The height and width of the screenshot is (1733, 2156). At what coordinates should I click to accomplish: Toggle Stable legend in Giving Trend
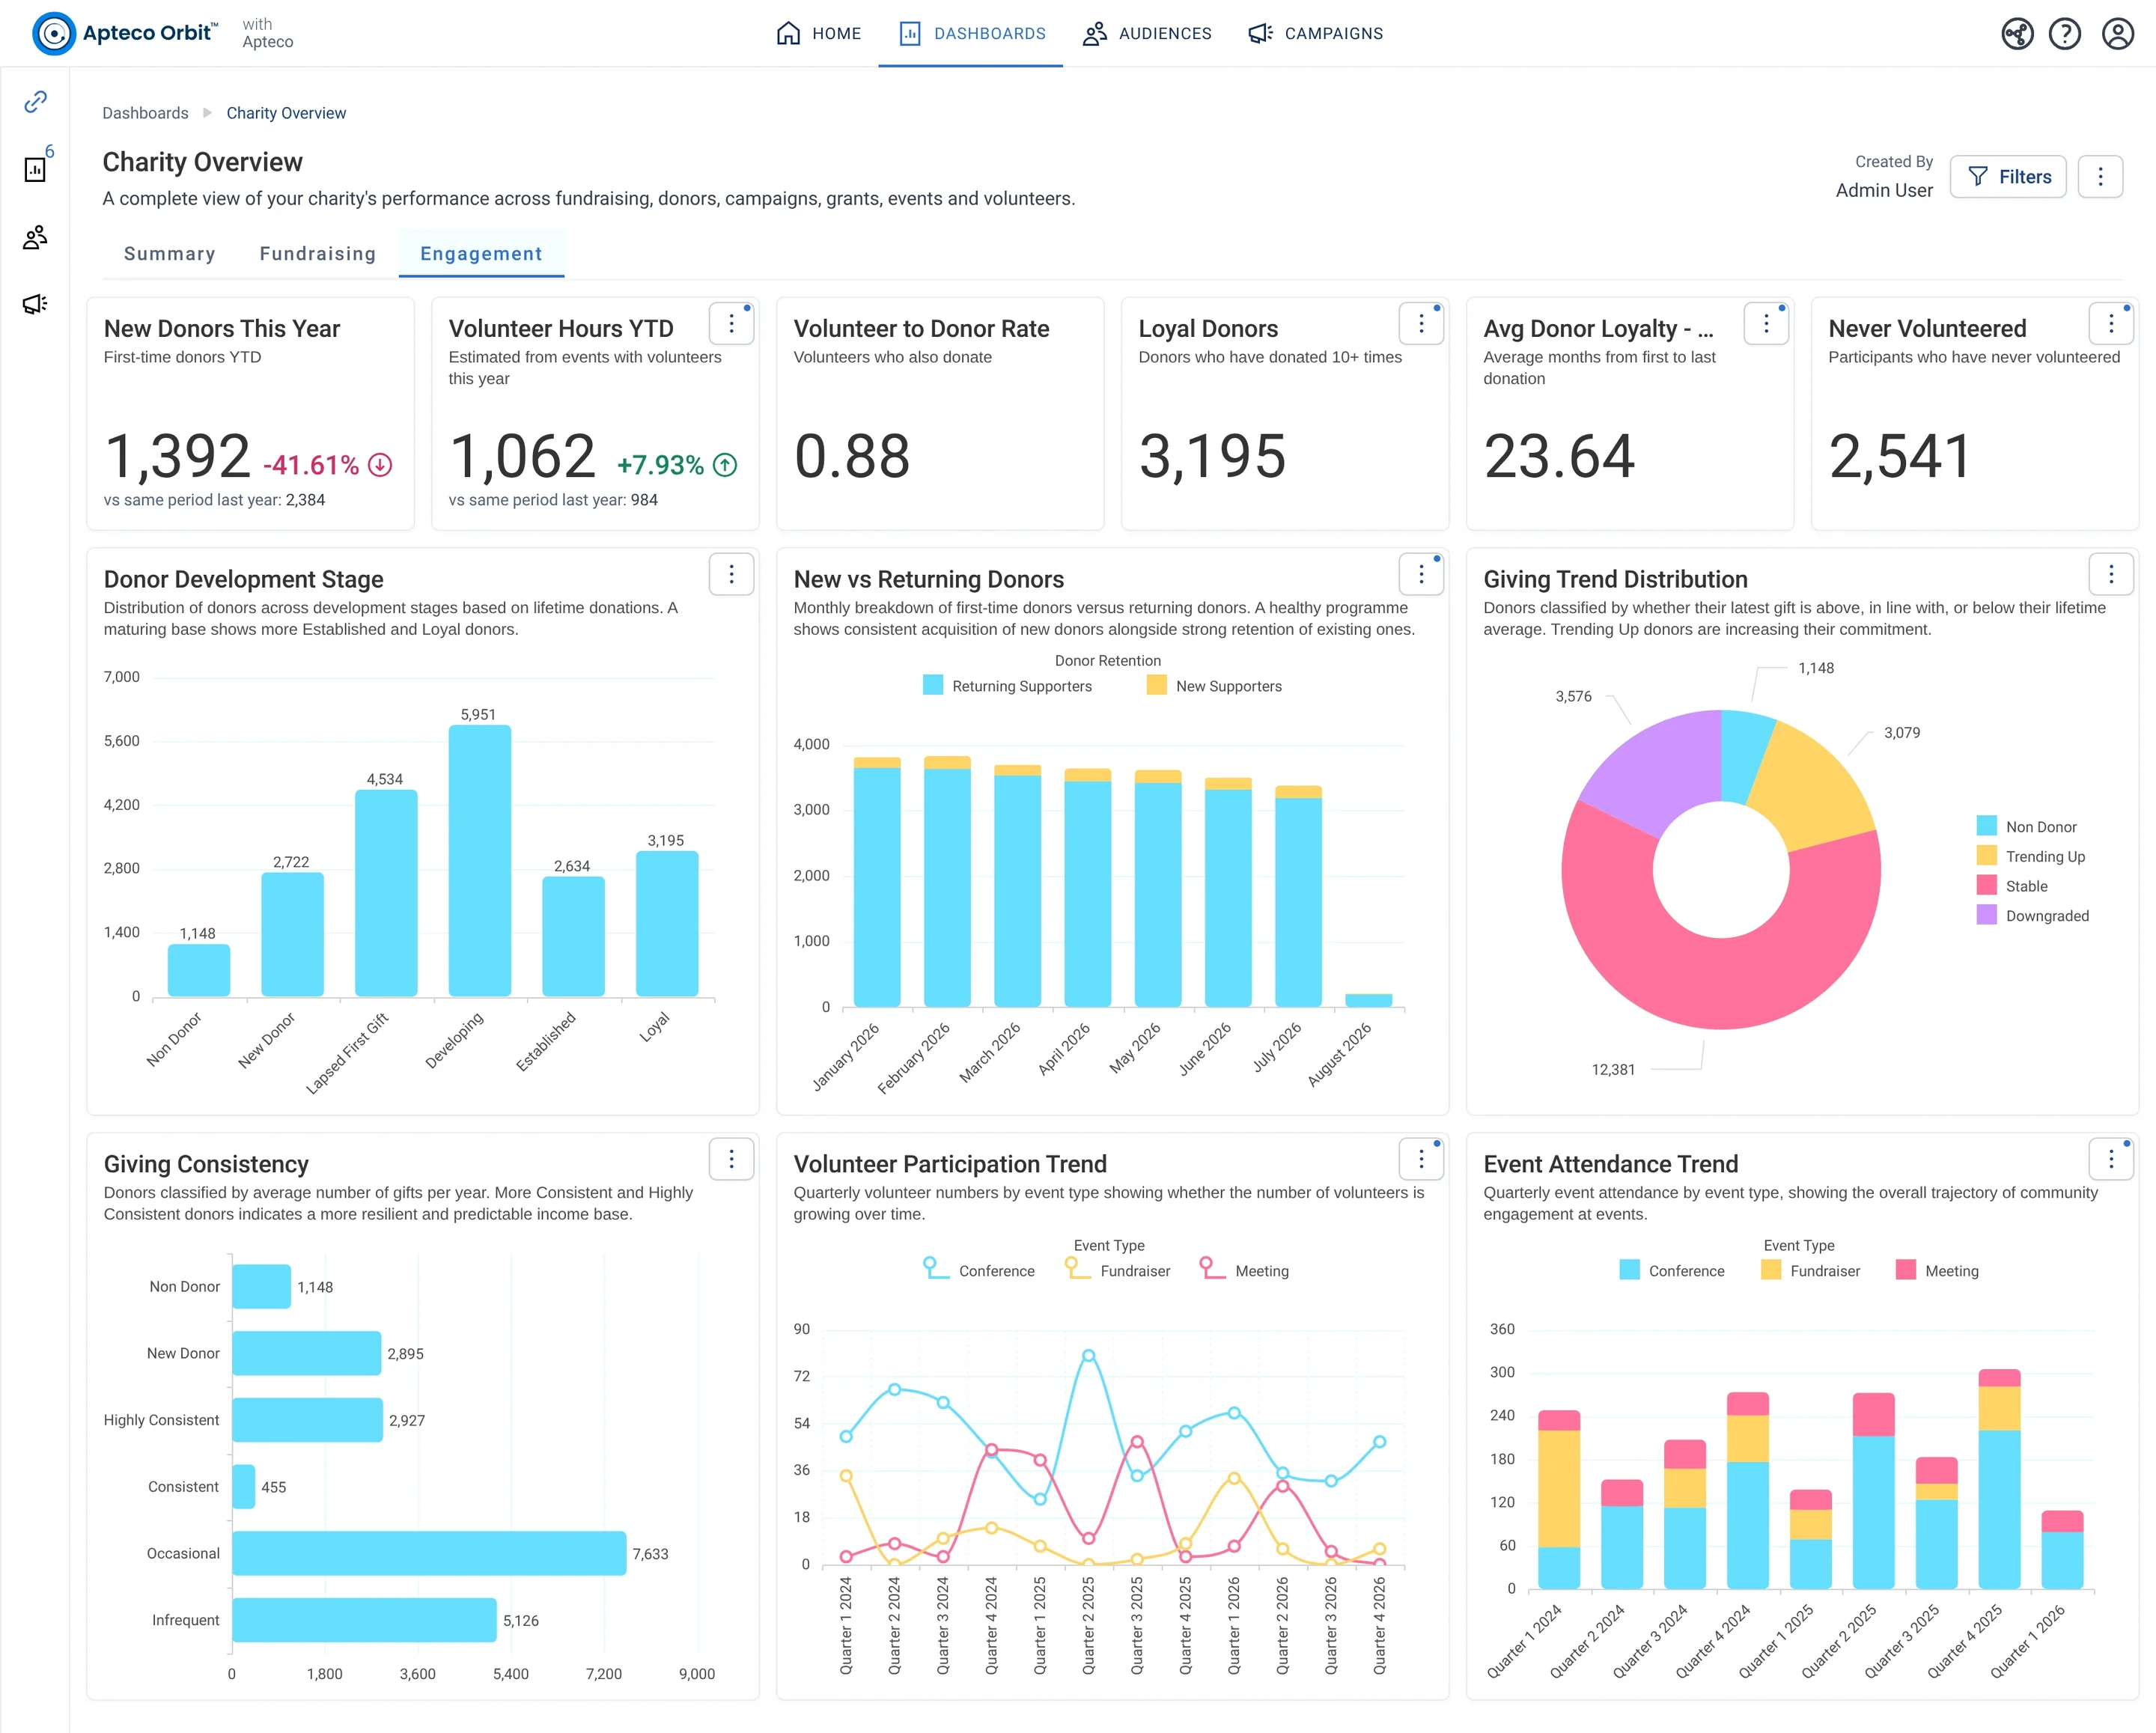click(x=2012, y=886)
